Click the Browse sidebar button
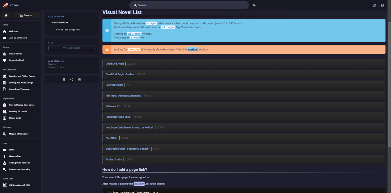The image size is (391, 193). click(x=26, y=15)
